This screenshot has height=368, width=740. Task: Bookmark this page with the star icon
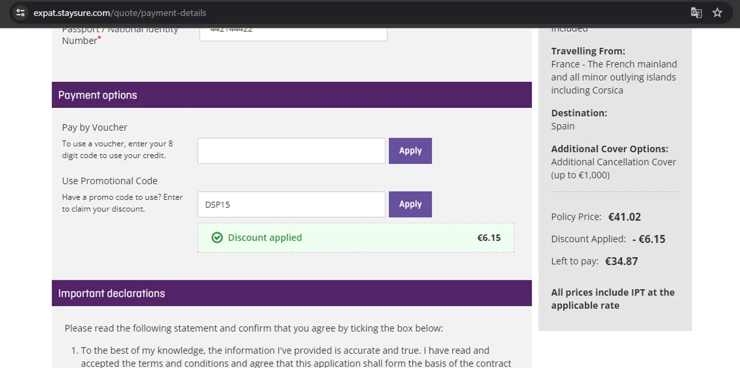coord(717,13)
